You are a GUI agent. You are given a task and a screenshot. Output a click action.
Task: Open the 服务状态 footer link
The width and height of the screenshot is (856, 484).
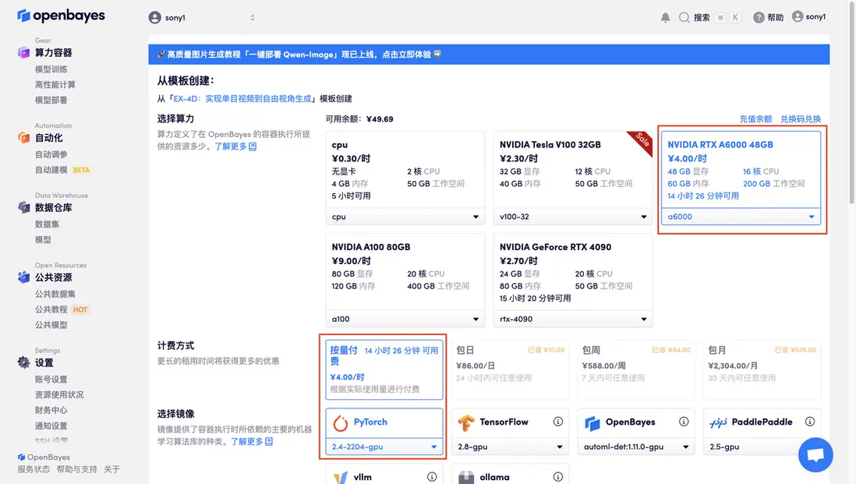point(34,469)
